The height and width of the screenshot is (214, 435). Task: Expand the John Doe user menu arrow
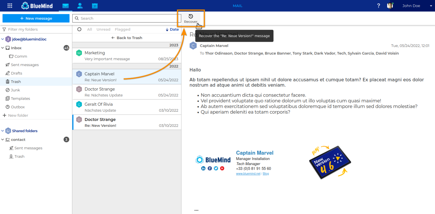431,6
